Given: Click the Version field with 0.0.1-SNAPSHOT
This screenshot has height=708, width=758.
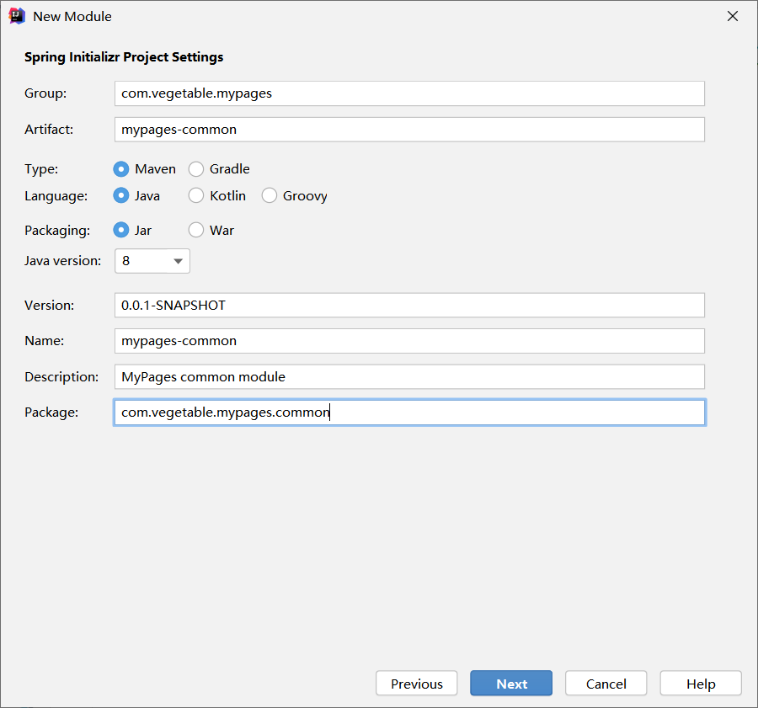Looking at the screenshot, I should click(x=409, y=306).
